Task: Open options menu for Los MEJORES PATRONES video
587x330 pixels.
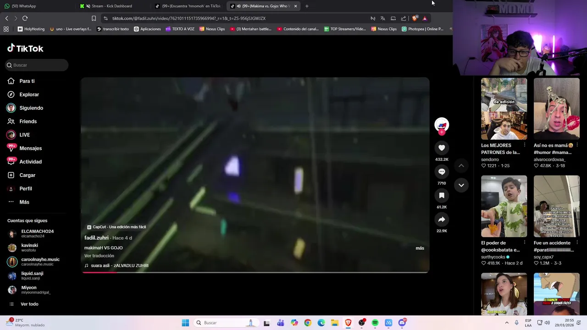Action: (x=525, y=145)
